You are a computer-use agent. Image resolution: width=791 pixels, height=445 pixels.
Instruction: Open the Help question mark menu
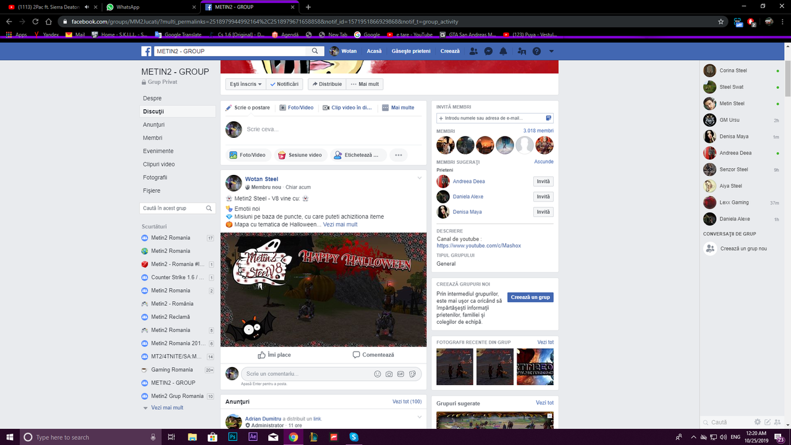pyautogui.click(x=535, y=51)
